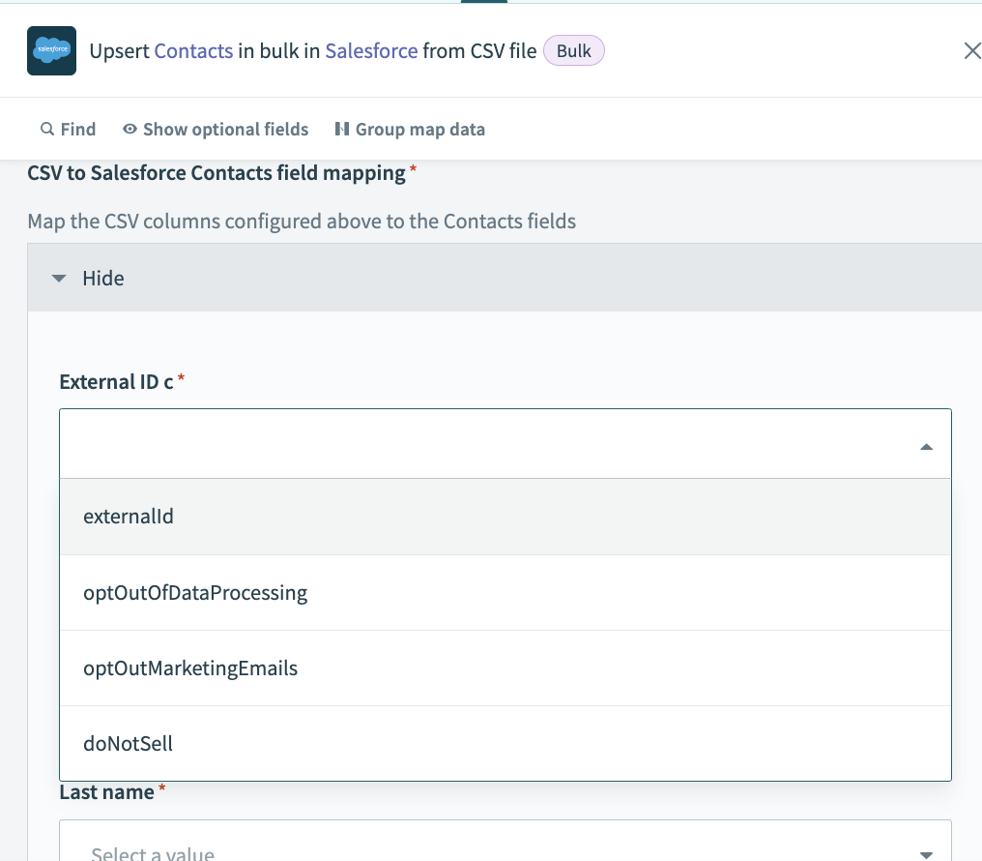Click the External ID c label
This screenshot has width=982, height=861.
pos(117,381)
